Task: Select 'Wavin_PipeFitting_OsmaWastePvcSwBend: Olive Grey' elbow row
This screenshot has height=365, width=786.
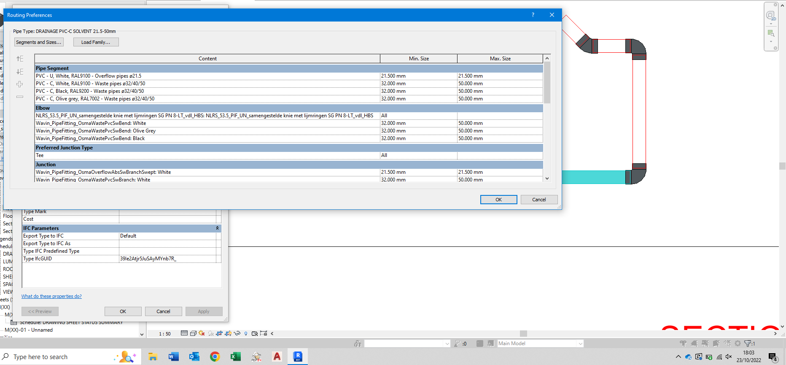Action: [289, 131]
